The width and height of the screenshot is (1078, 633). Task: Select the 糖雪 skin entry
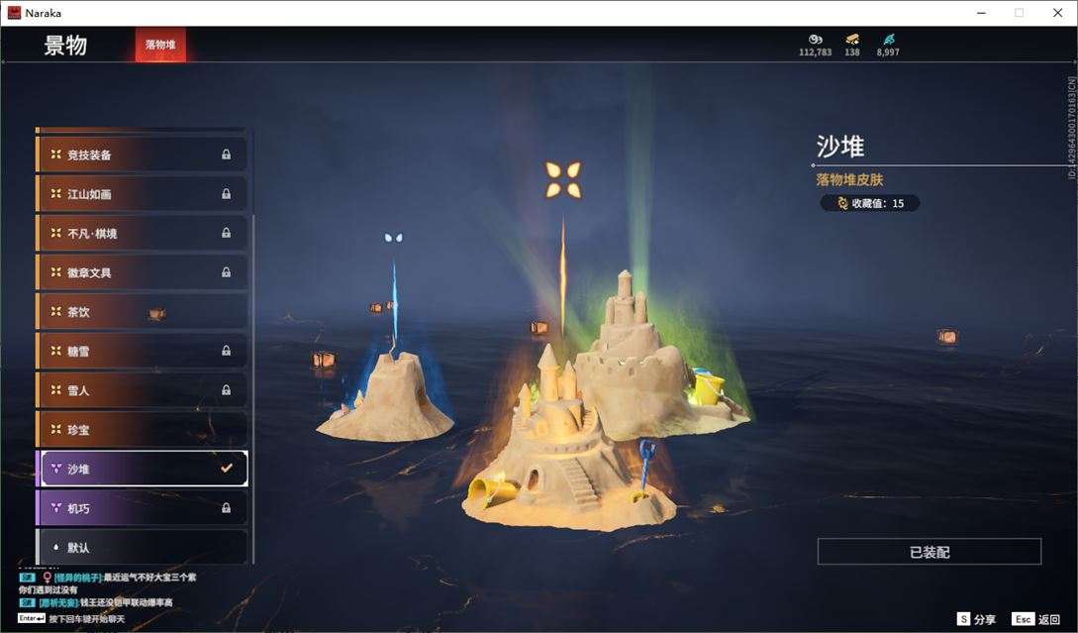[142, 351]
